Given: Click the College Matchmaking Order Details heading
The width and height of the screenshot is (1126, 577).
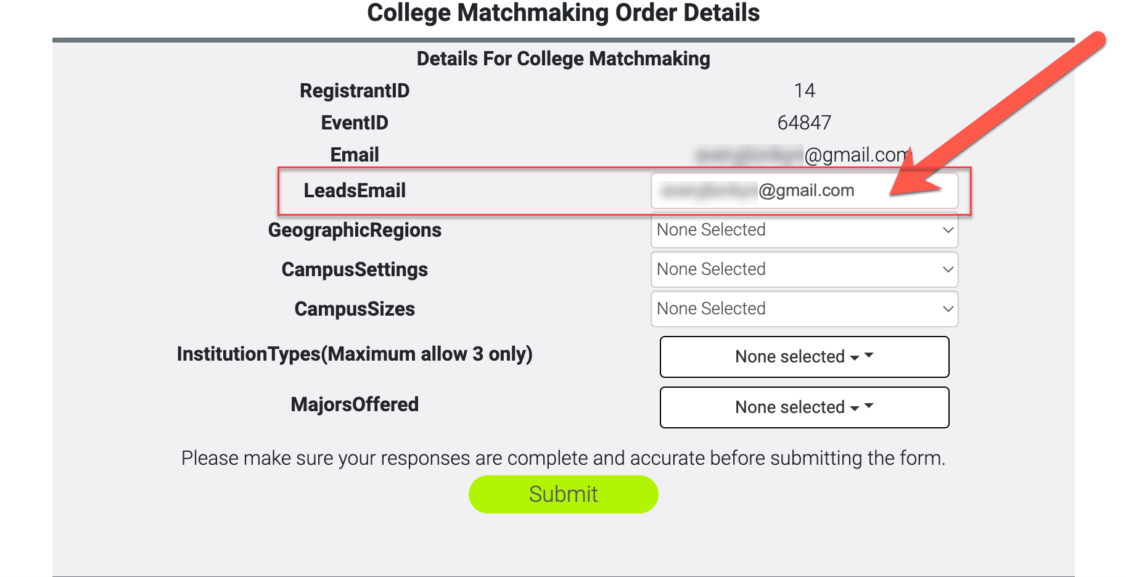Looking at the screenshot, I should pyautogui.click(x=563, y=13).
